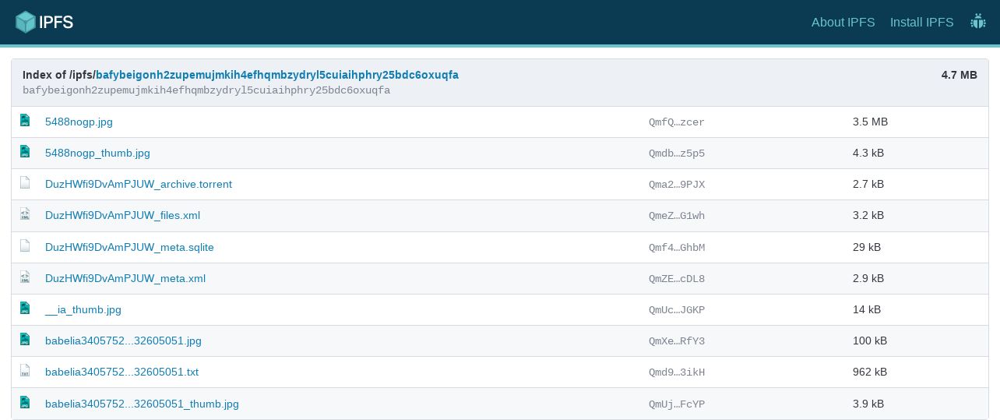
Task: Open file 5488nogp.jpg
Action: tap(79, 122)
